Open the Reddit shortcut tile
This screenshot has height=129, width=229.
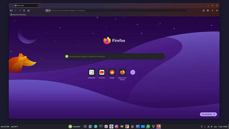pos(112,72)
